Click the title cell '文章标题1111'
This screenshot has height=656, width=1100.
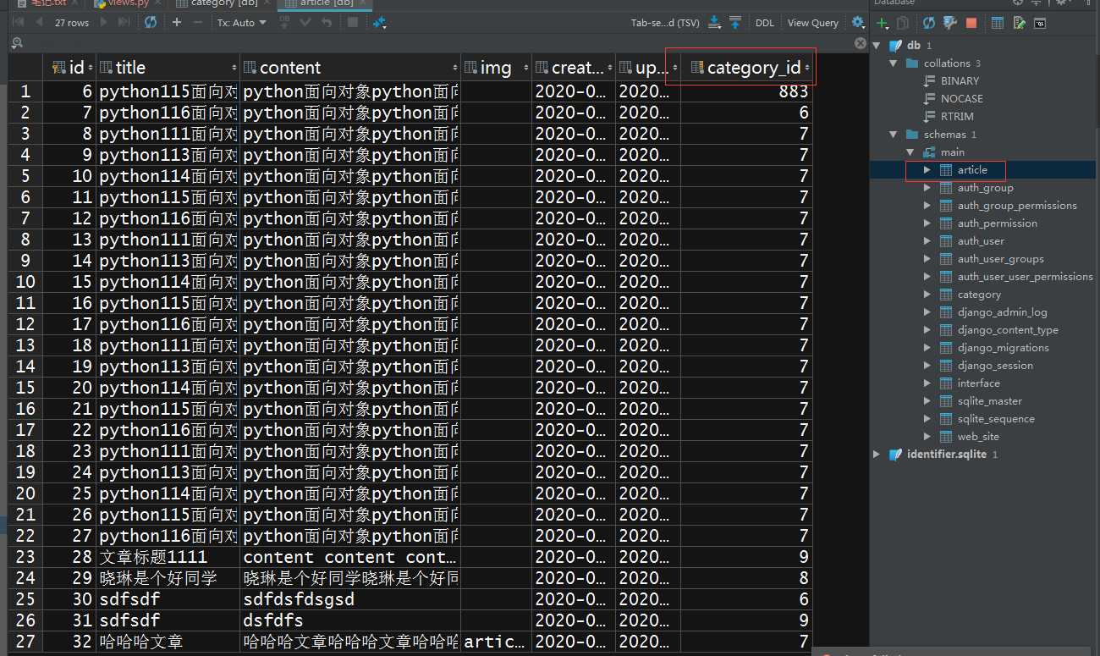tap(168, 557)
